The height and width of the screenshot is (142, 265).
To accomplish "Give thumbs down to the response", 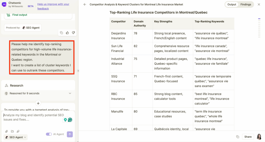I will click(x=73, y=33).
